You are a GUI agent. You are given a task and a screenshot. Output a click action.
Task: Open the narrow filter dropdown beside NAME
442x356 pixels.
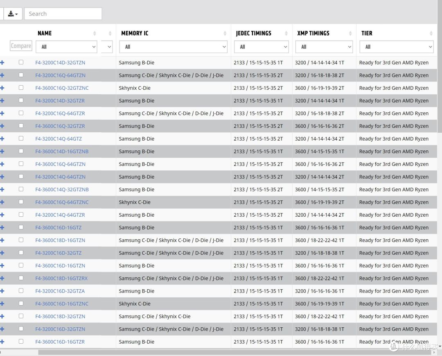tap(107, 47)
